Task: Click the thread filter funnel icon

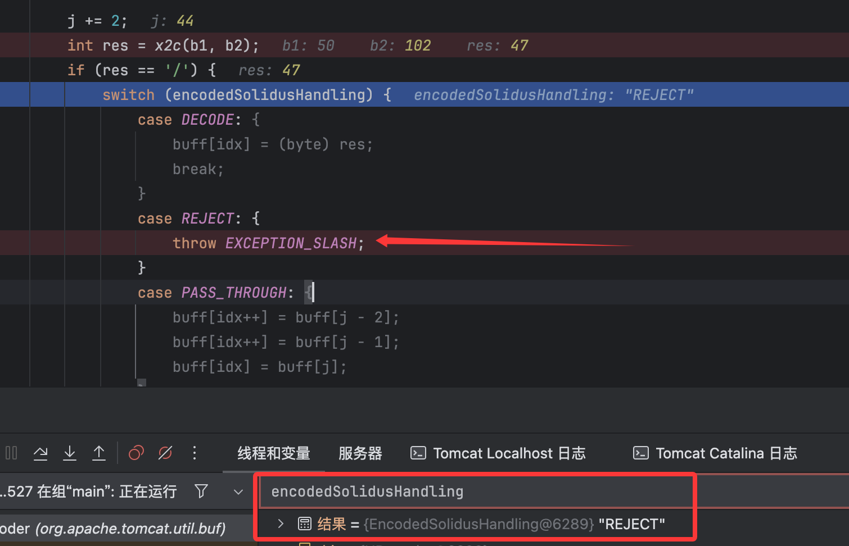Action: tap(201, 492)
